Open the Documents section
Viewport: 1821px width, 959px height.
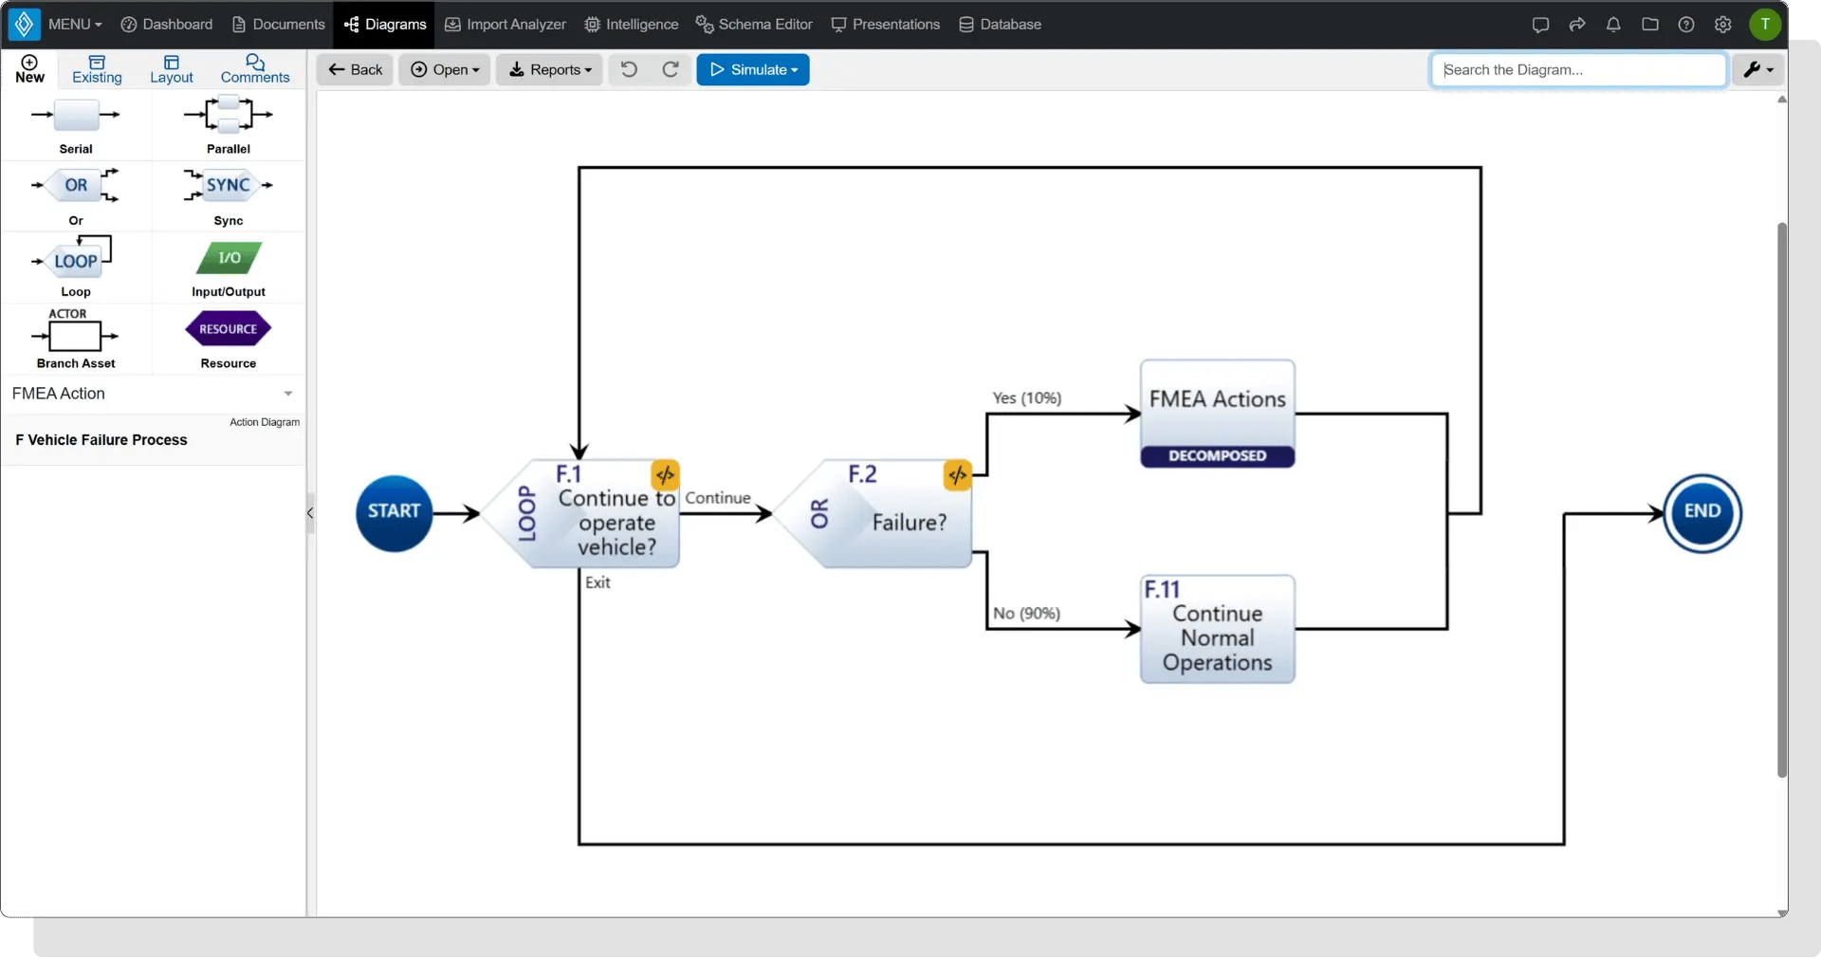coord(278,24)
